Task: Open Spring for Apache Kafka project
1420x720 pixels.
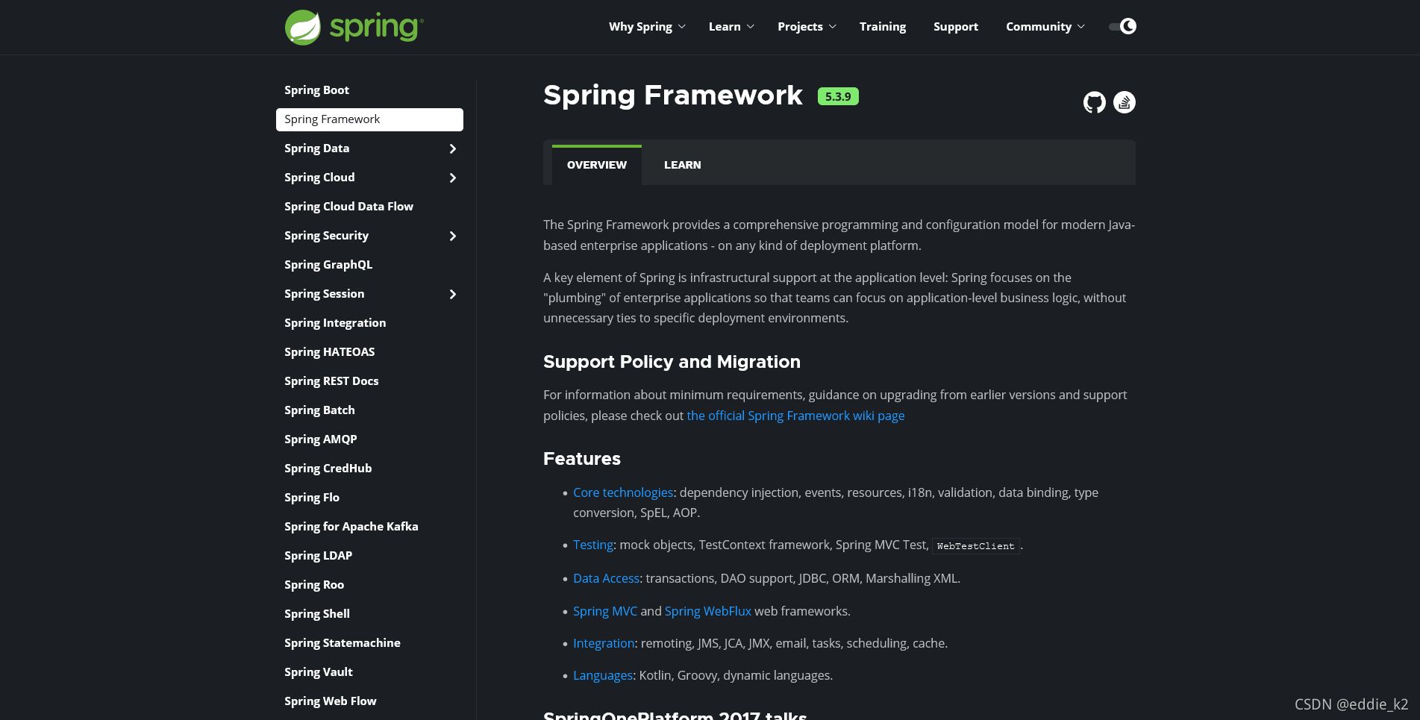Action: [351, 527]
